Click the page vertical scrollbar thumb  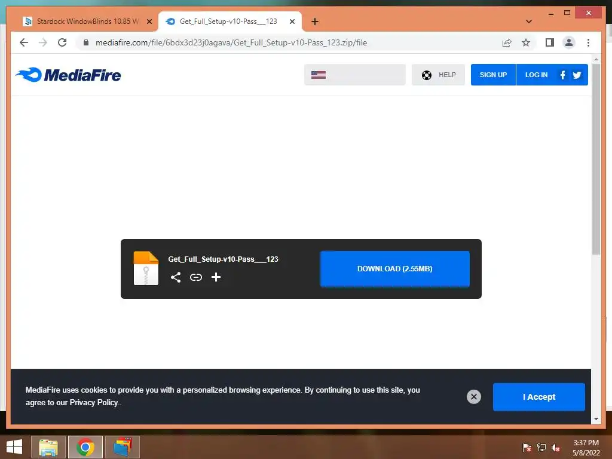coord(596,159)
